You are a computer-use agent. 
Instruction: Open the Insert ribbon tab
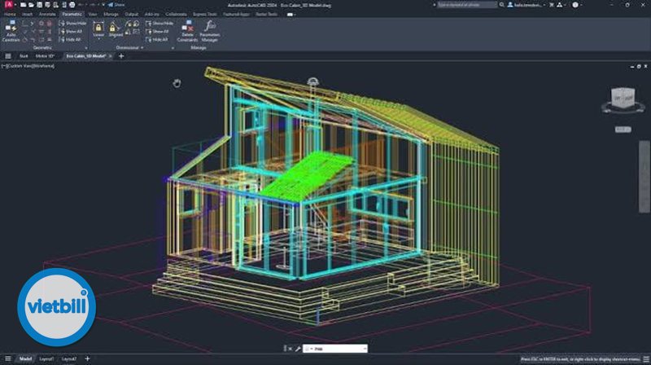[x=27, y=14]
